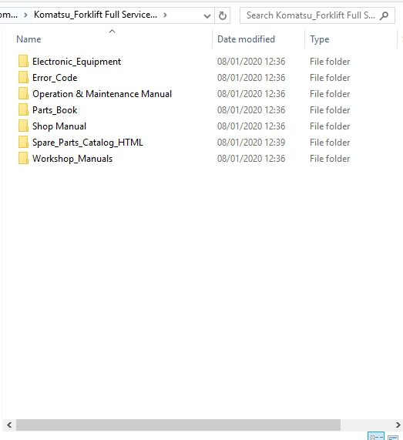Expand chevron after Komatsu_Forklift Full Service breadcrumb
403x440 pixels.
pos(165,15)
